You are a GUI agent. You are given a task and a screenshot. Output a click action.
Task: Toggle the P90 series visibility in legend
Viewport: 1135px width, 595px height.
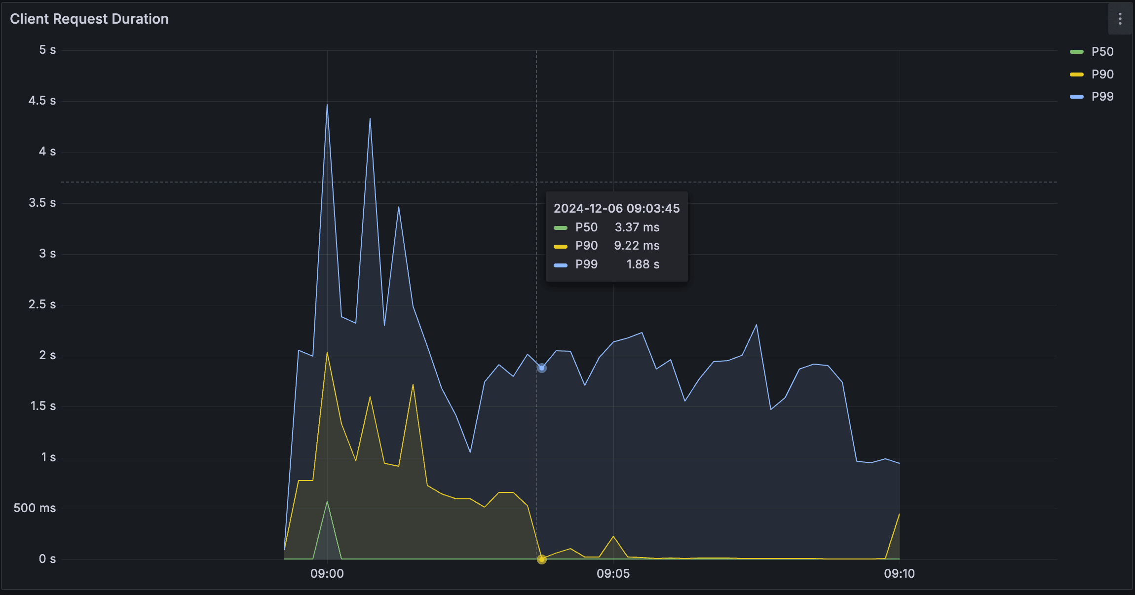point(1101,74)
